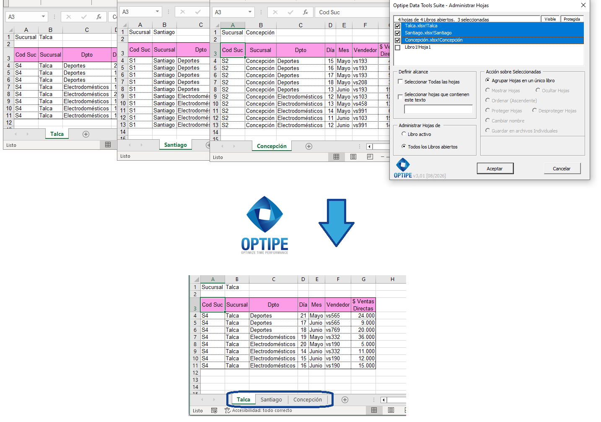601x422 pixels.
Task: Uncheck Concepción.xlsx!Concepción in sheet list
Action: (x=398, y=40)
